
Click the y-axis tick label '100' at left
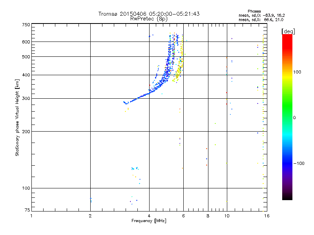point(26,188)
